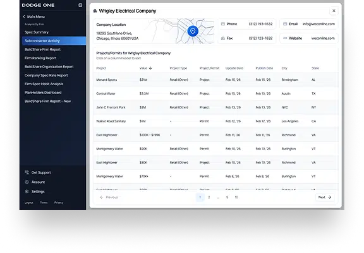
Task: Click the Account icon
Action: pyautogui.click(x=27, y=182)
